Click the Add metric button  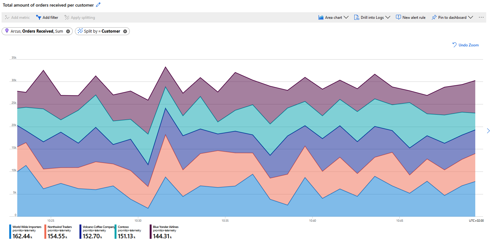[x=18, y=18]
